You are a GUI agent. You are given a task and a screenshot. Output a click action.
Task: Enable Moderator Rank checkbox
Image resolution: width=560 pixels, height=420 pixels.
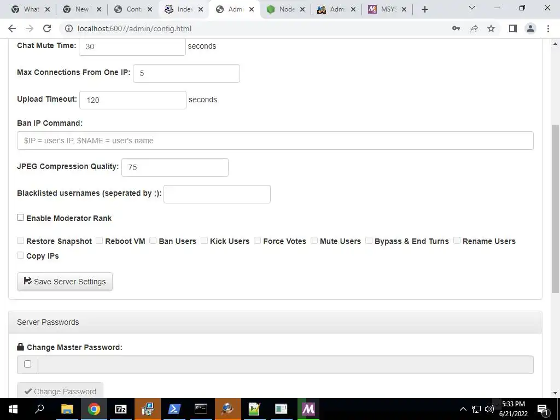(20, 218)
